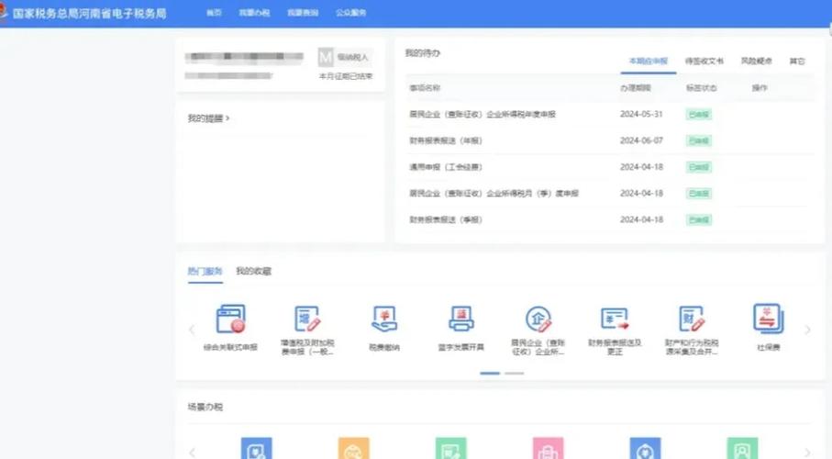The image size is (832, 459).
Task: Select second carousel page indicator
Action: click(x=515, y=374)
